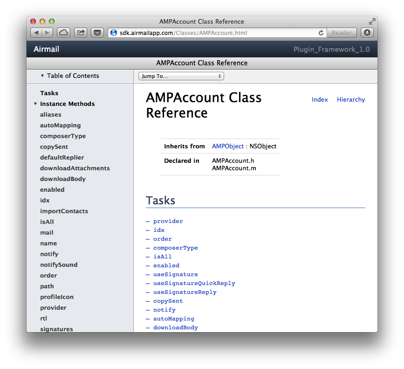The image size is (404, 369).
Task: Open the Downloads toolbar icon
Action: (367, 33)
